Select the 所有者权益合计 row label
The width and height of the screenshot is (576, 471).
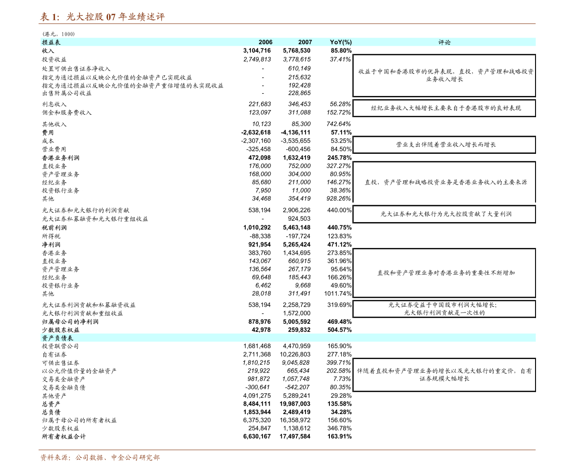pos(64,437)
